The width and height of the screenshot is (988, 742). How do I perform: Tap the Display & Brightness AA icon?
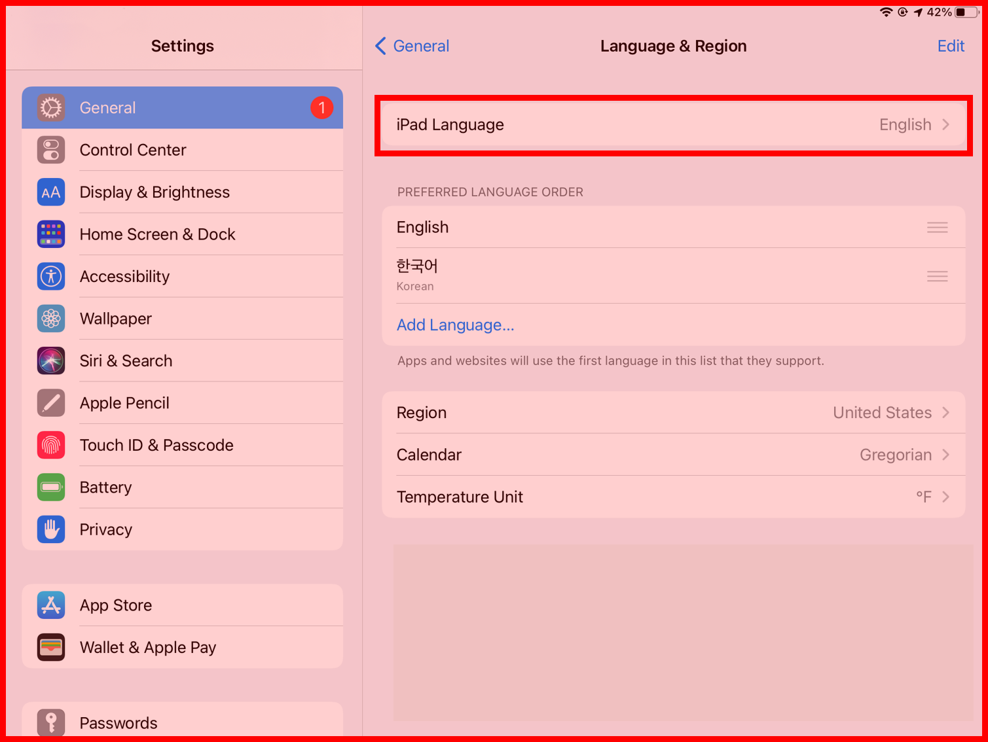click(51, 192)
